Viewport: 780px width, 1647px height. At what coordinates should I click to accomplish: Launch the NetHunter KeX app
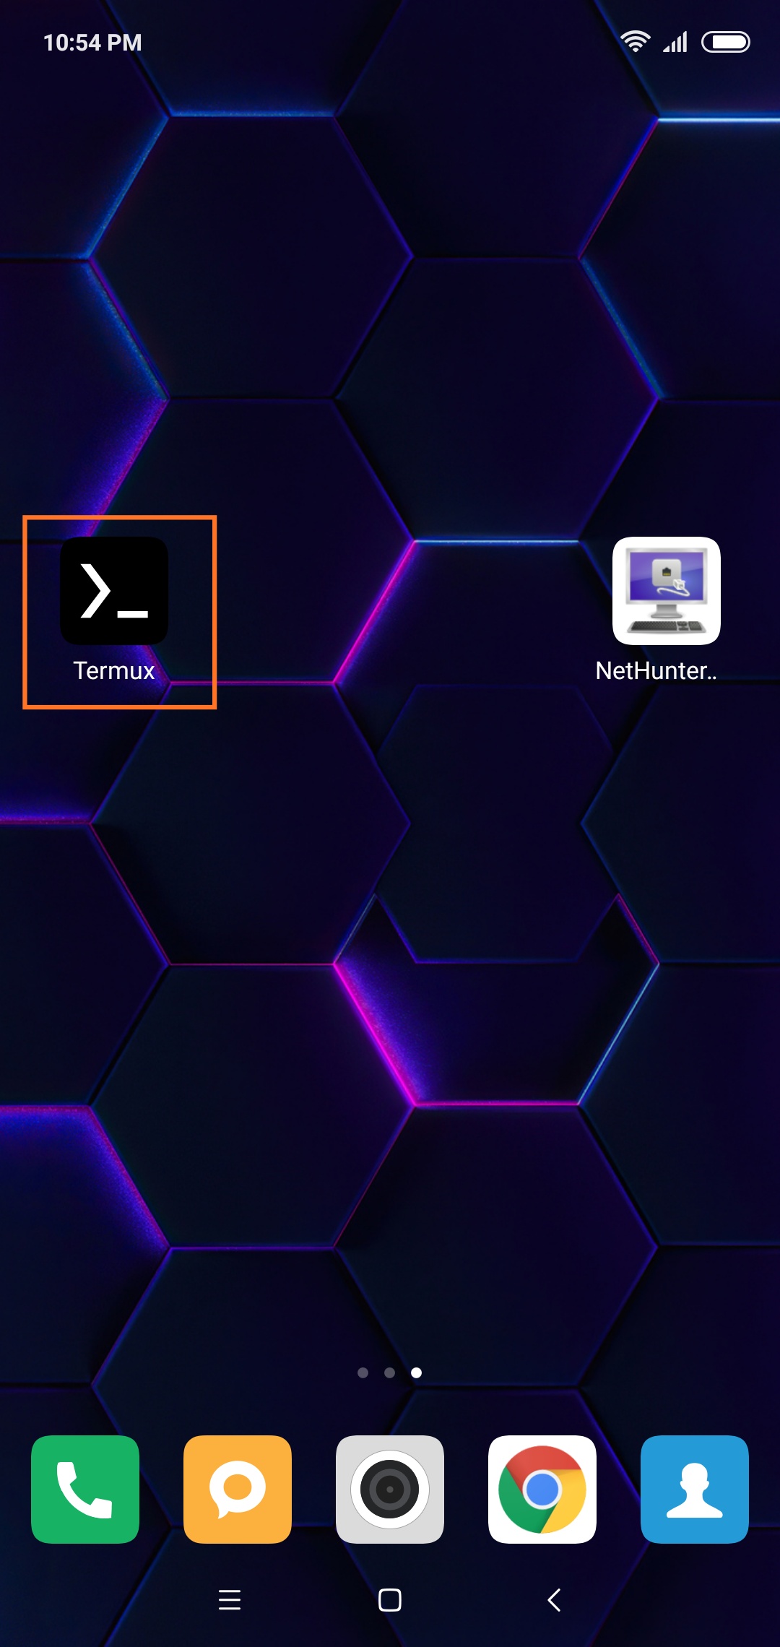click(x=667, y=591)
